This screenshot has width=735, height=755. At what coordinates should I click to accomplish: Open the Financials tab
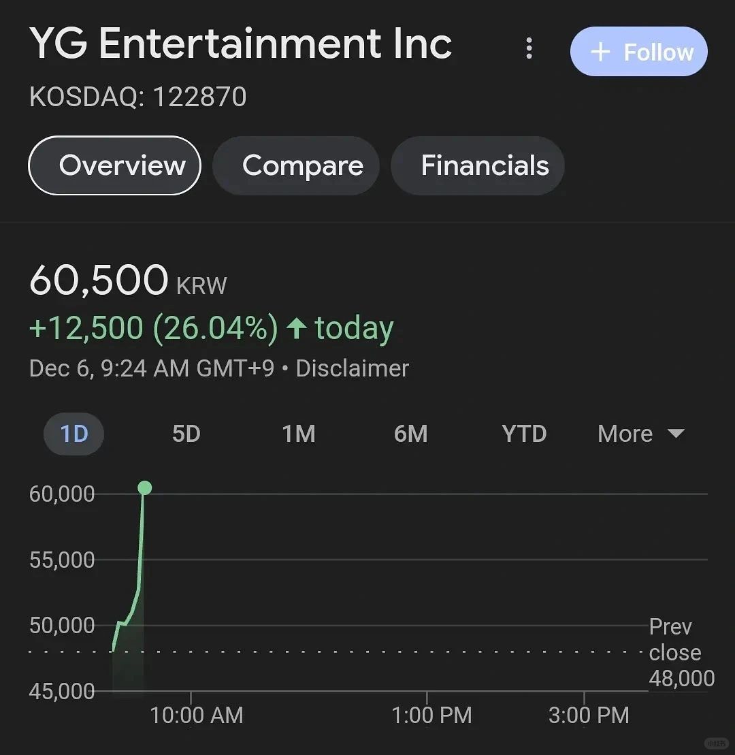coord(478,165)
